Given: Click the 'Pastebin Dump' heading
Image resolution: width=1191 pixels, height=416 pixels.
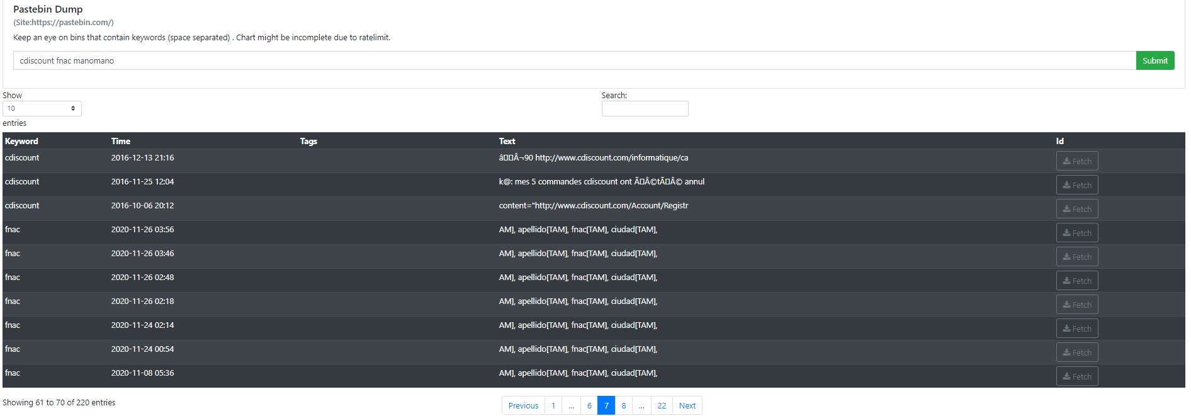Looking at the screenshot, I should coord(48,9).
